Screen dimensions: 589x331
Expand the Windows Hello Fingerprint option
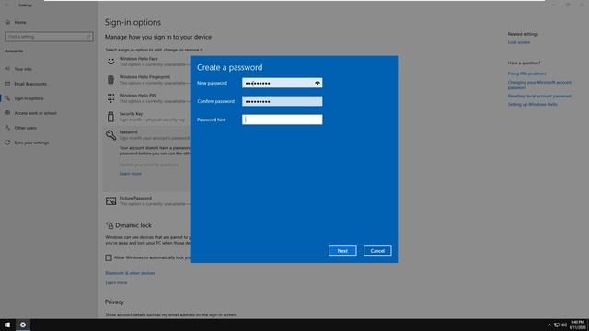pos(146,80)
